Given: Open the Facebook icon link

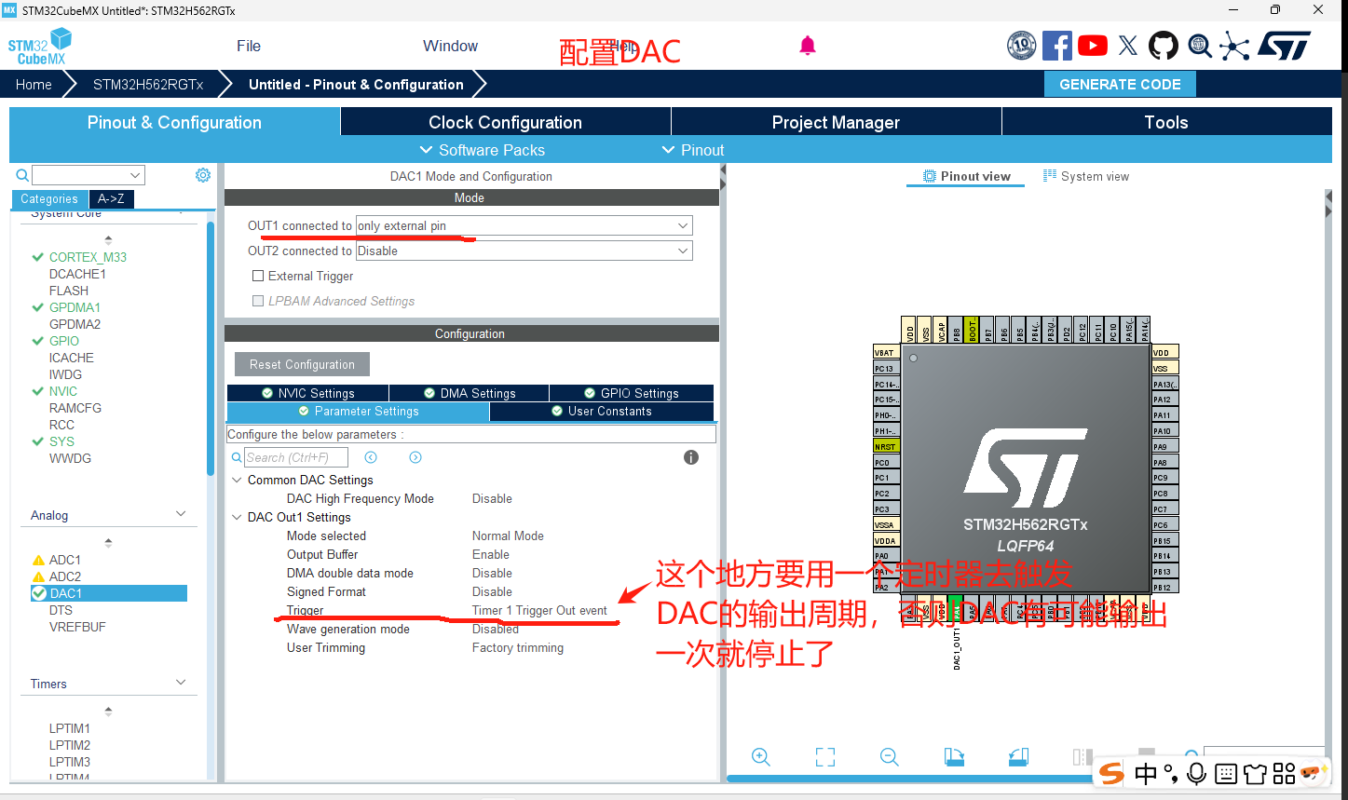Looking at the screenshot, I should point(1057,45).
